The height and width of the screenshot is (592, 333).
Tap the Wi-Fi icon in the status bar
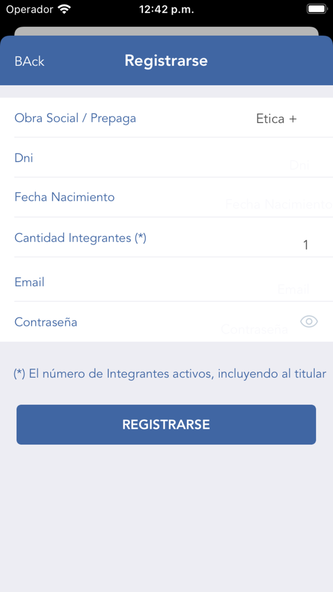63,8
